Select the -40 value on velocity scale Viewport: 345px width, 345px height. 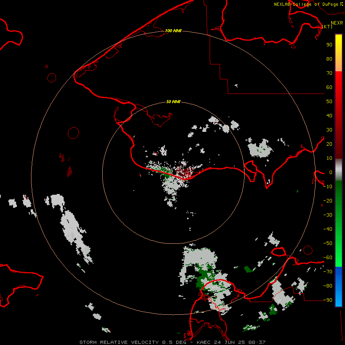click(328, 229)
